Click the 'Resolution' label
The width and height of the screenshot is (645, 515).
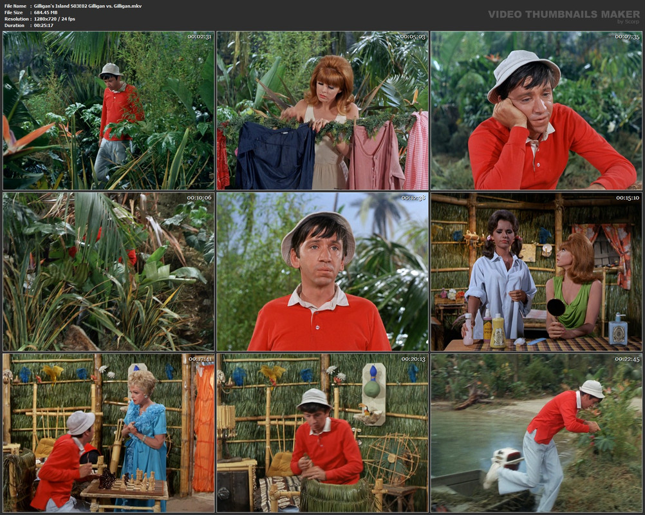[x=17, y=19]
